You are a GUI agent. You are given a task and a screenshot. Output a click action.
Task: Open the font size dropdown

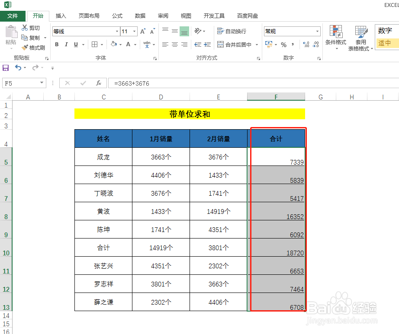[134, 31]
